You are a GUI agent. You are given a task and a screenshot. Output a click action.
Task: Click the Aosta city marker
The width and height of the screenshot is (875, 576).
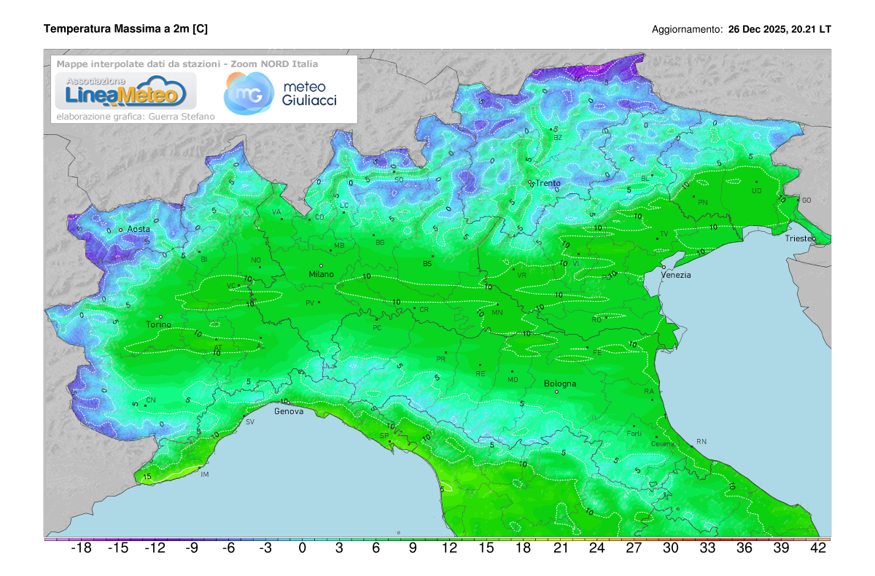[x=121, y=230]
